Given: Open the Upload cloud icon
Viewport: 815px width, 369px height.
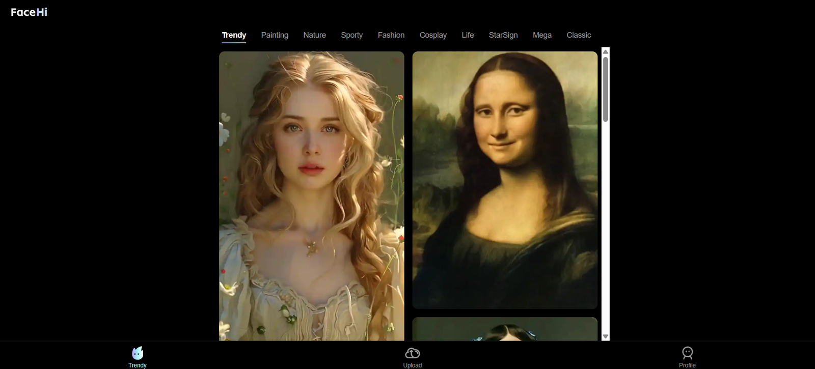Looking at the screenshot, I should tap(412, 353).
